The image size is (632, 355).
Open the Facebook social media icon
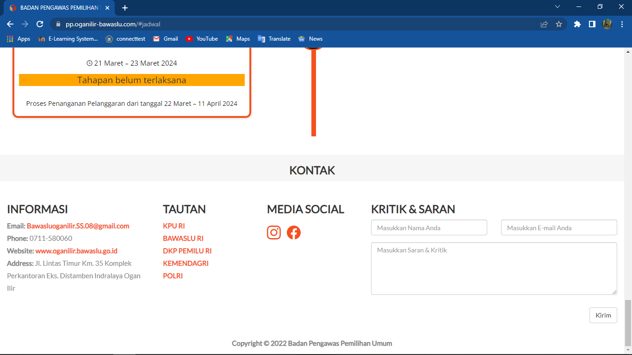point(294,233)
